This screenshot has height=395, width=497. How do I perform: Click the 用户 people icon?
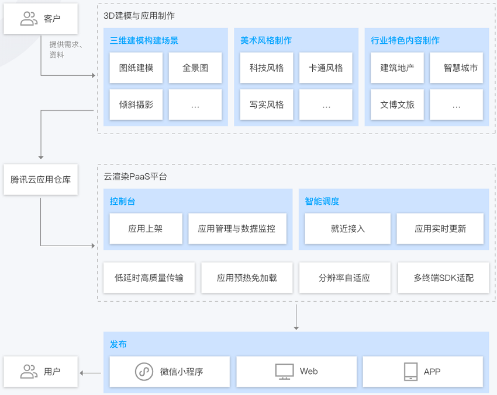tap(29, 371)
